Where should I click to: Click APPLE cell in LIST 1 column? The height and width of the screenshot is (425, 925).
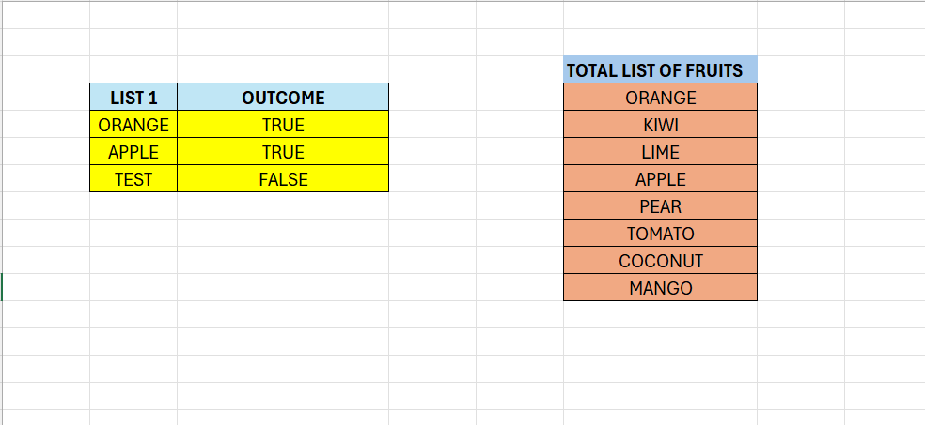133,152
